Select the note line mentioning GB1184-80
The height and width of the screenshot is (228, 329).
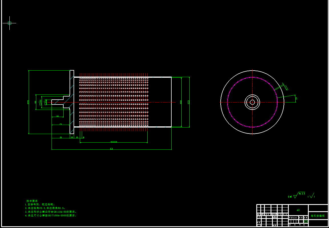tap(50, 212)
